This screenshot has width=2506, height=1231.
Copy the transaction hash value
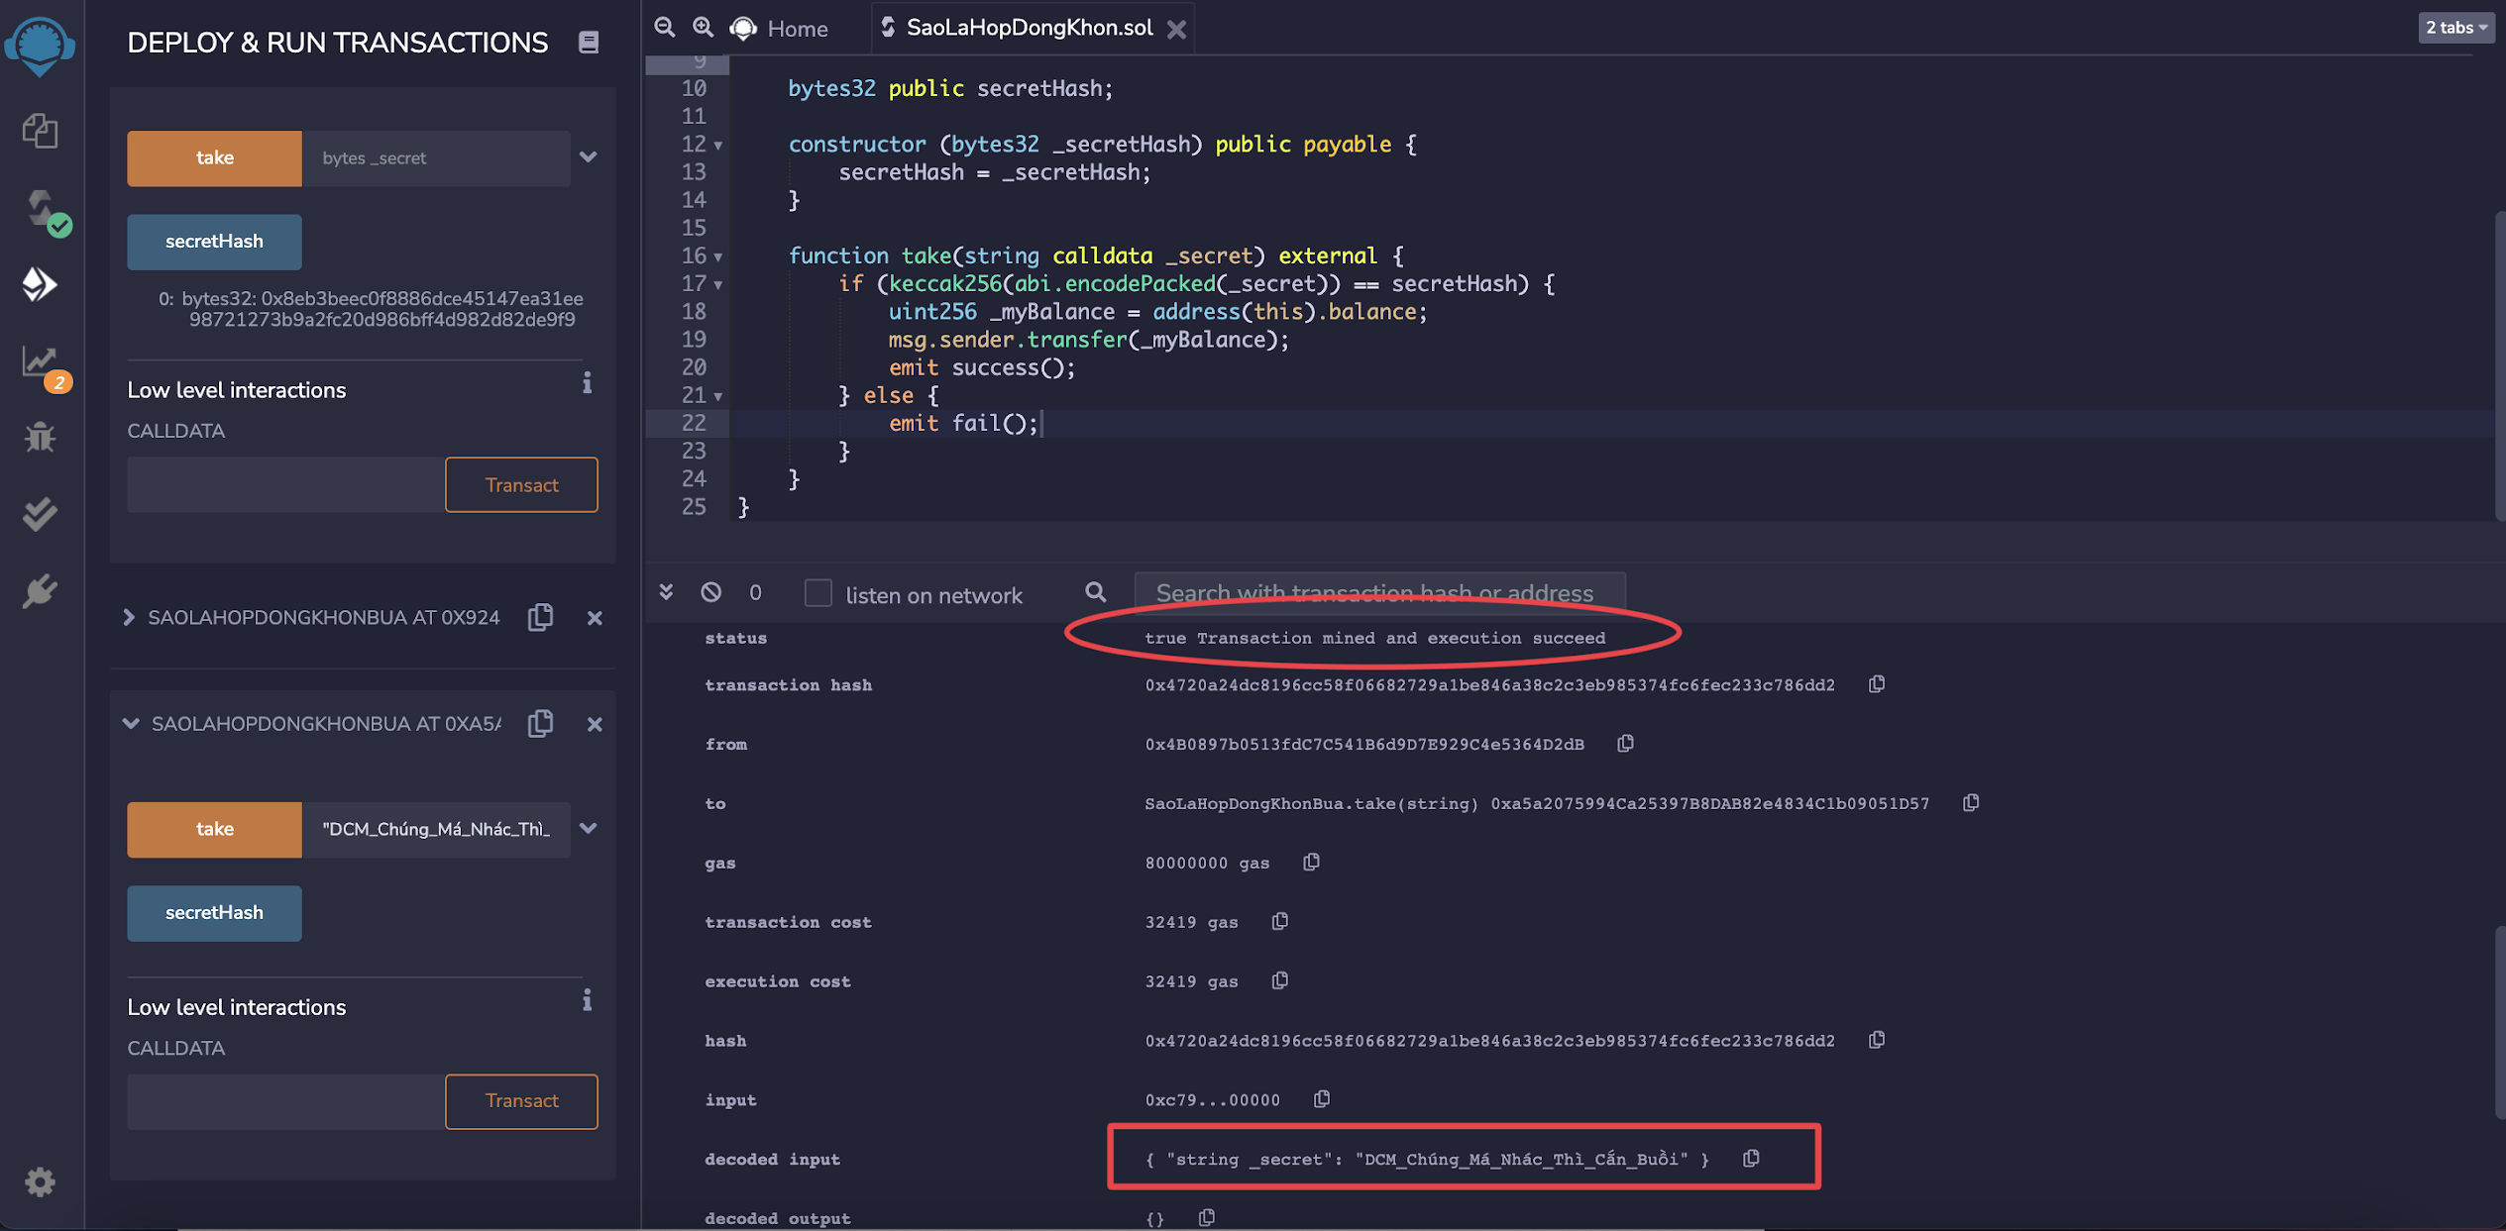pyautogui.click(x=1876, y=684)
